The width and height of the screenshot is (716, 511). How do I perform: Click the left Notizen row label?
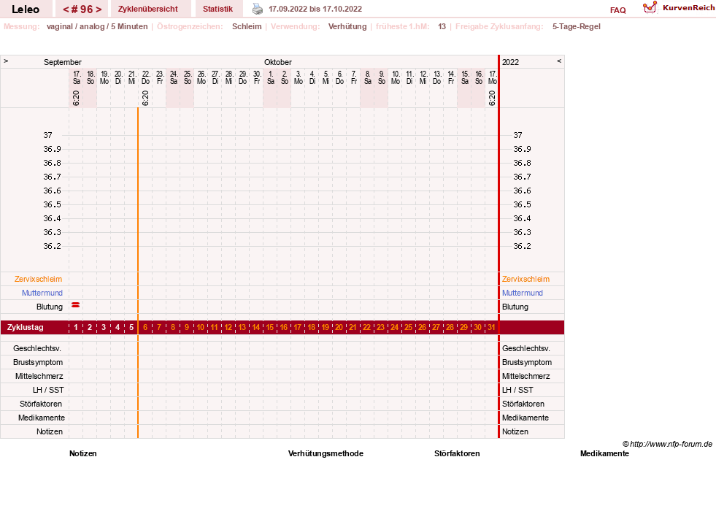click(50, 431)
